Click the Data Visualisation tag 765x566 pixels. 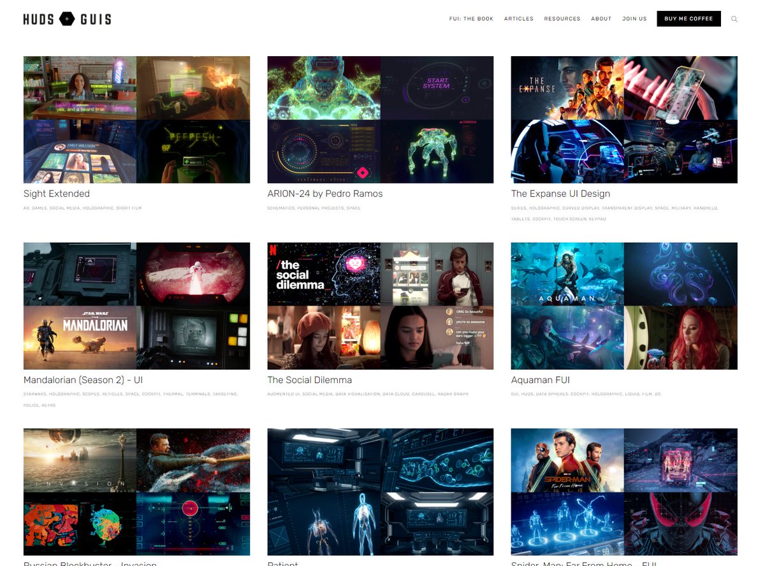(358, 394)
